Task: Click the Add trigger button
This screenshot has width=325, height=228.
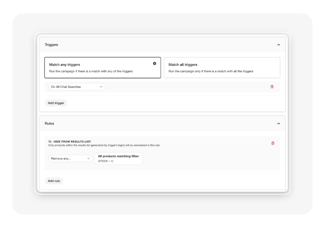Action: (x=55, y=103)
